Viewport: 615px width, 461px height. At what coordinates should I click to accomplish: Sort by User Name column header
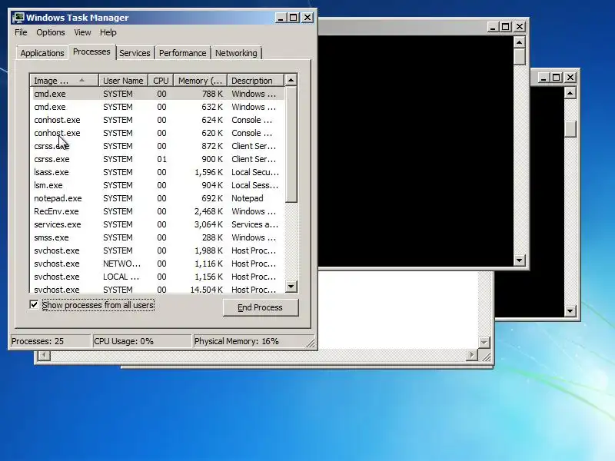point(123,81)
